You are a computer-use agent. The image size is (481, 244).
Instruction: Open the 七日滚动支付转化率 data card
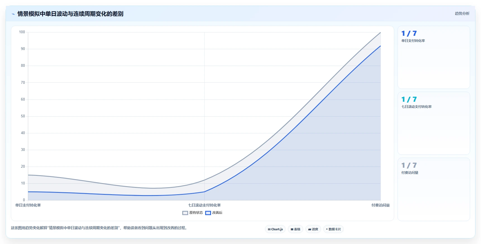[x=434, y=123]
